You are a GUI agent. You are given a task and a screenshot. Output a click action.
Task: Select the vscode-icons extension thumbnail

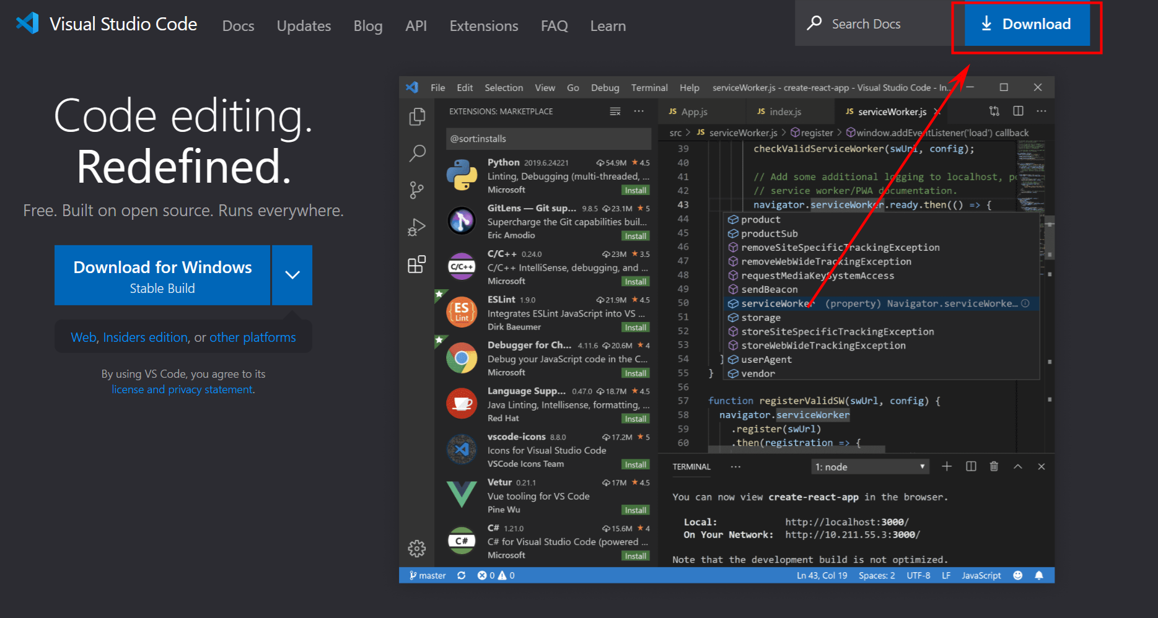462,450
